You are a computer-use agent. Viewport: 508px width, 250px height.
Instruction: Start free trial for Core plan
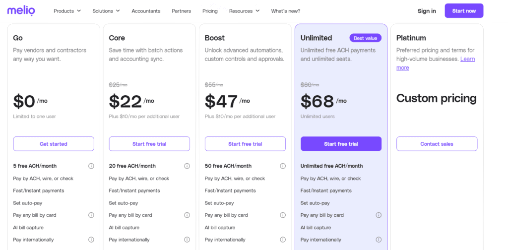149,144
